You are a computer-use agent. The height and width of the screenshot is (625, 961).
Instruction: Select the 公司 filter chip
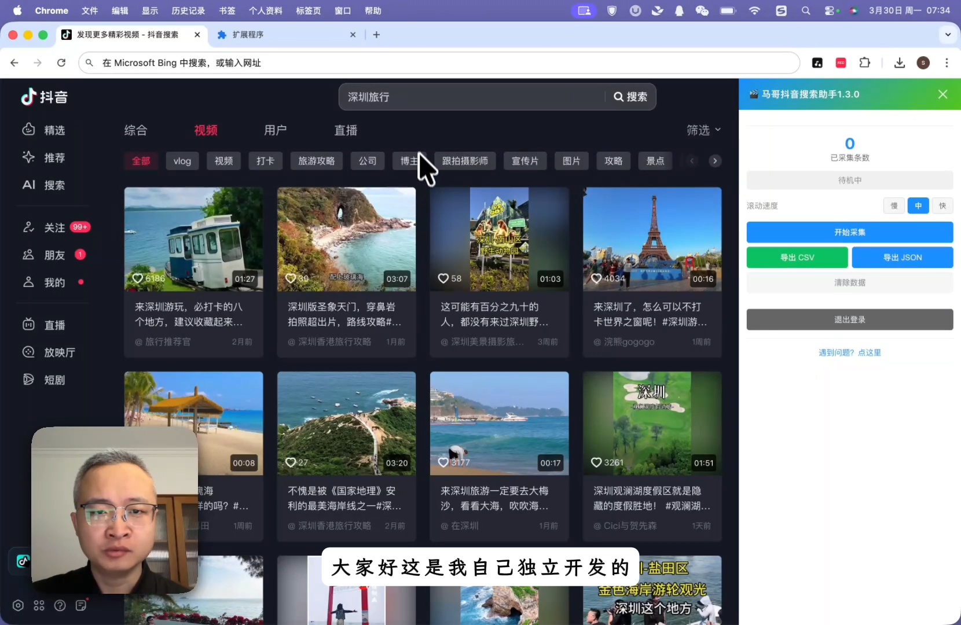click(x=368, y=161)
